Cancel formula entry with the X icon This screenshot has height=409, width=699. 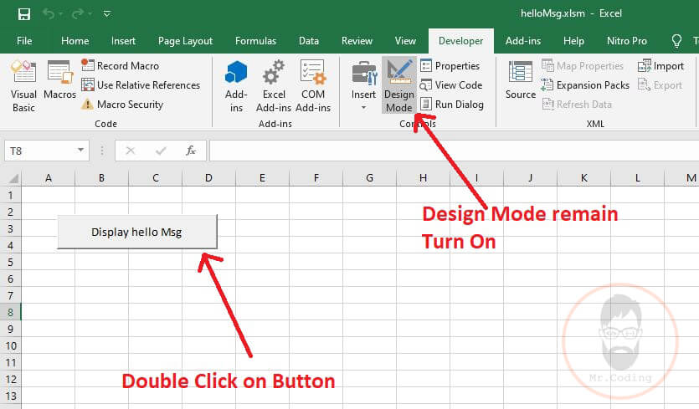point(130,151)
